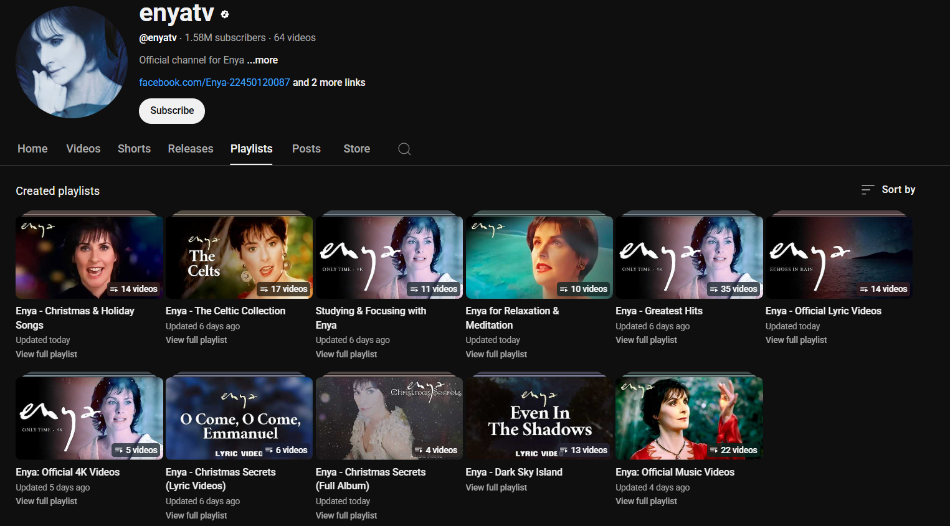Viewport: 950px width, 526px height.
Task: Show the 'and 2 more links' list
Action: (x=329, y=83)
